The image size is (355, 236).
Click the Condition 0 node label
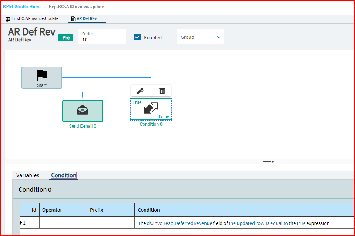(151, 124)
